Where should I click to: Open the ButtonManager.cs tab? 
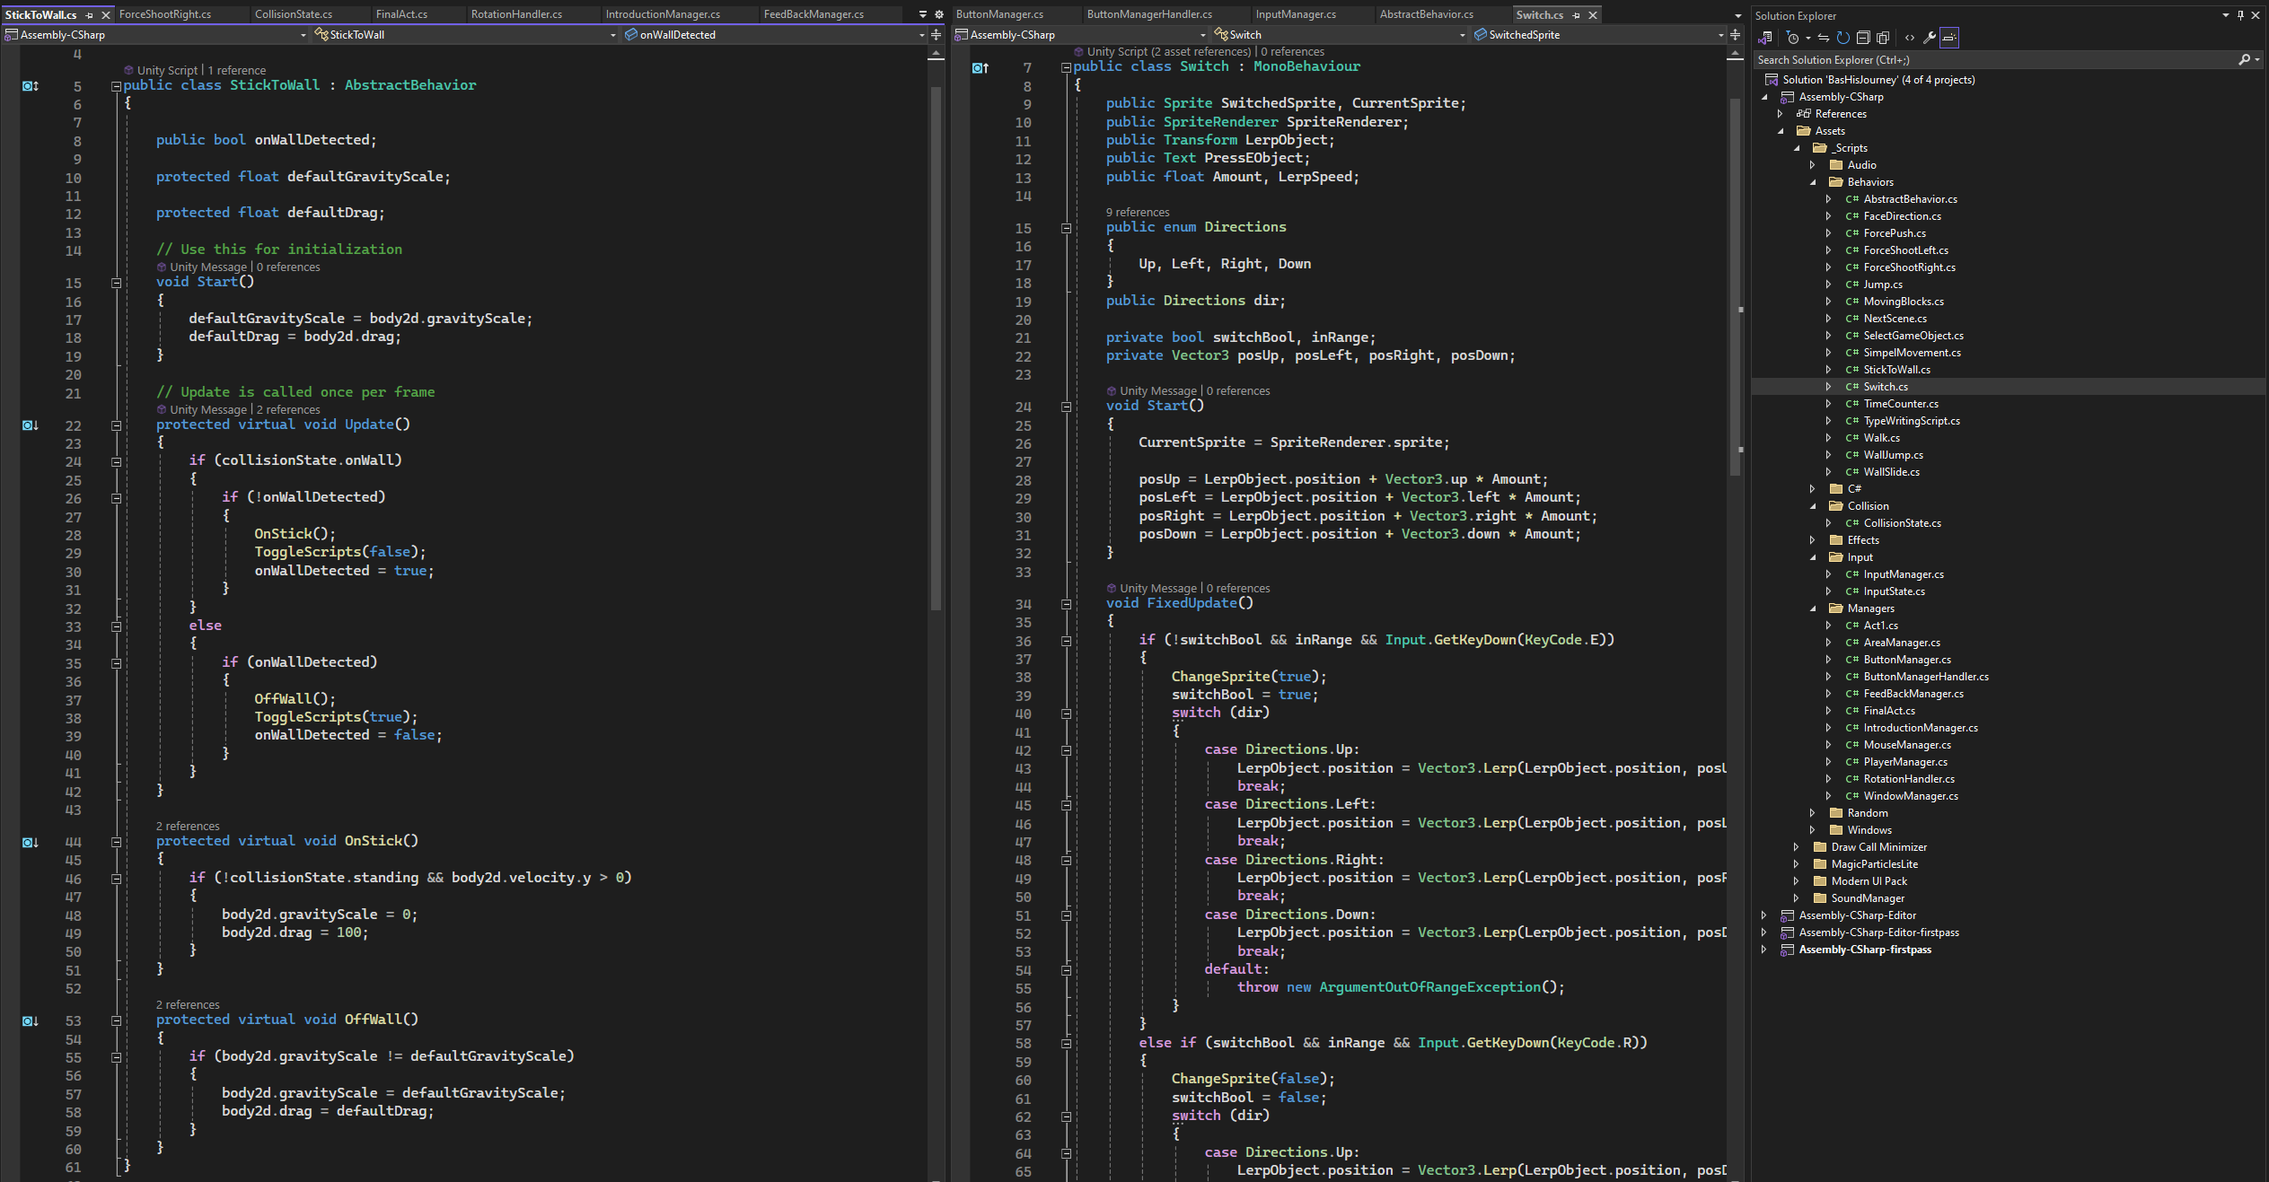(998, 14)
